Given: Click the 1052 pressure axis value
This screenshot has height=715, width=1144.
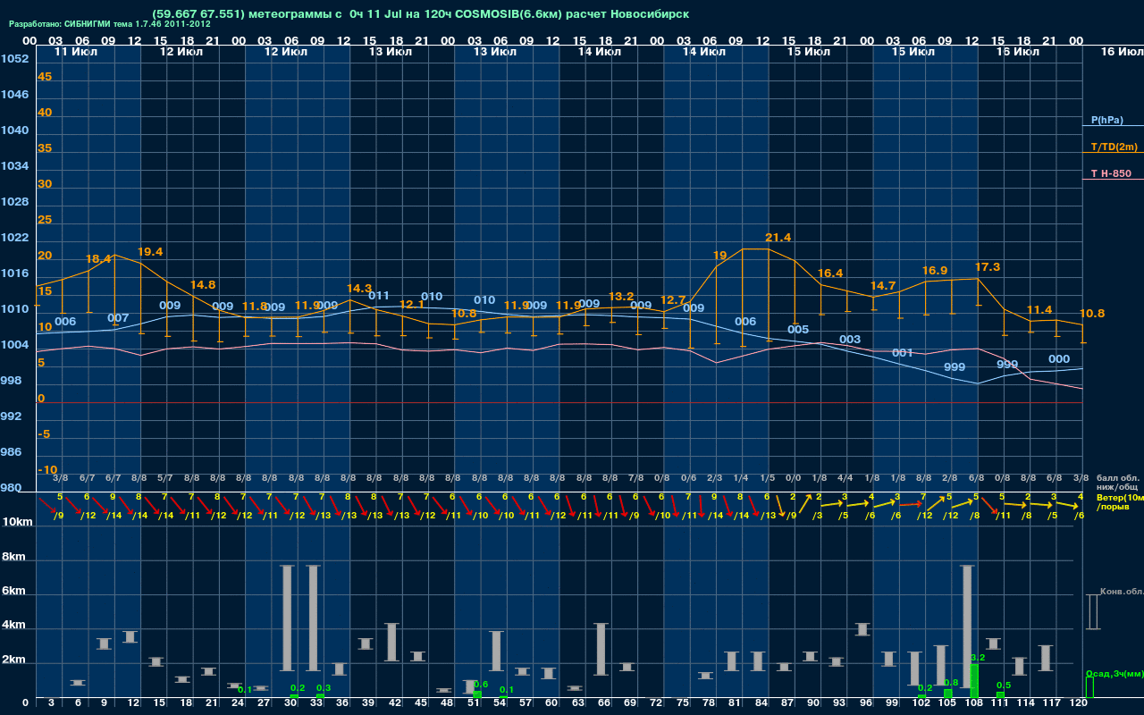Looking at the screenshot, I should tap(14, 59).
